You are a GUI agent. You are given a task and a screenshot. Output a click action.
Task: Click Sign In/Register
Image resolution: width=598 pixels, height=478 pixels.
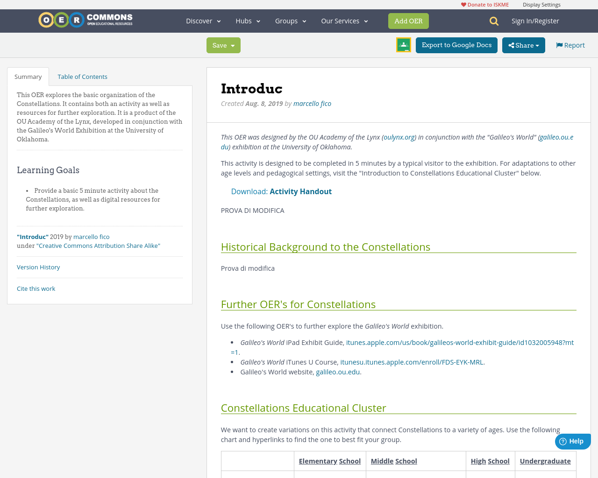(535, 21)
